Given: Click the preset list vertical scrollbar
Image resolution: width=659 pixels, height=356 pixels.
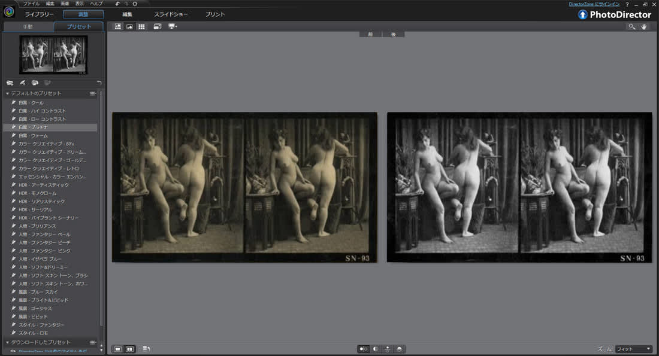Looking at the screenshot, I should [x=101, y=209].
